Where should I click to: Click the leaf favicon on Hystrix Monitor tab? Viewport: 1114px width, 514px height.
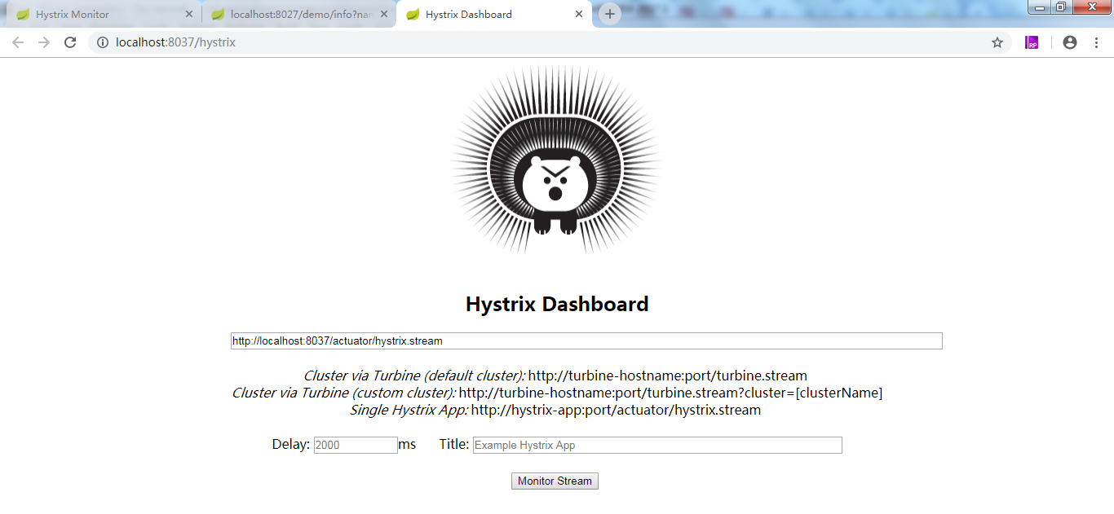(23, 15)
